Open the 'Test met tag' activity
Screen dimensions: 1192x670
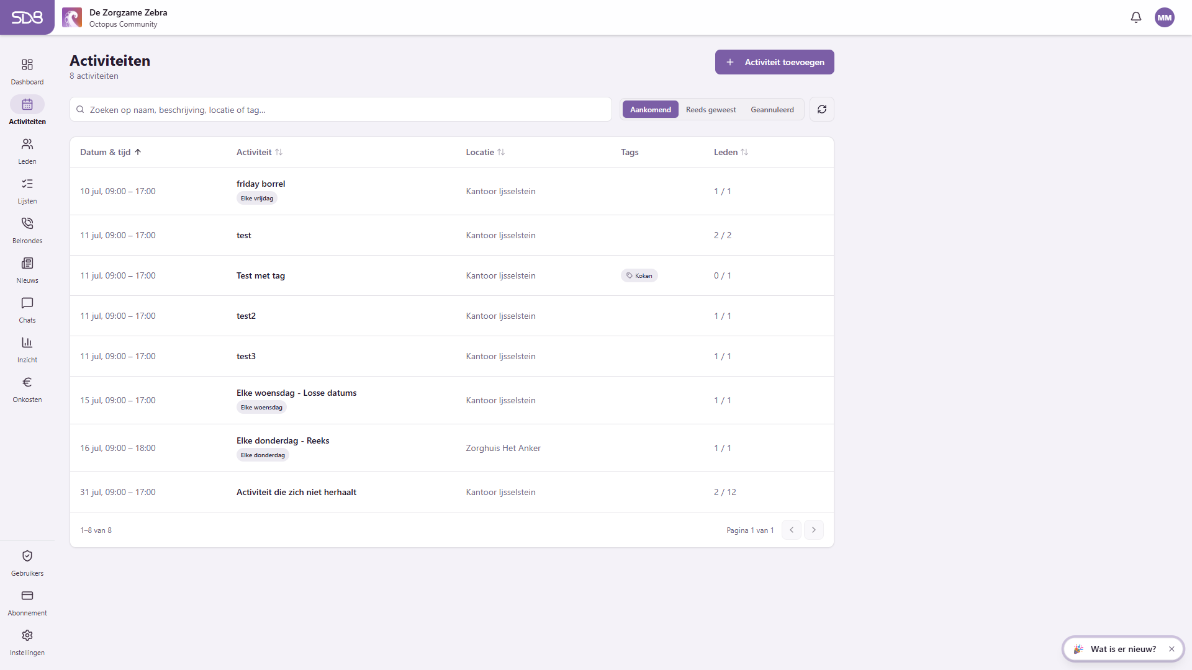pyautogui.click(x=261, y=275)
